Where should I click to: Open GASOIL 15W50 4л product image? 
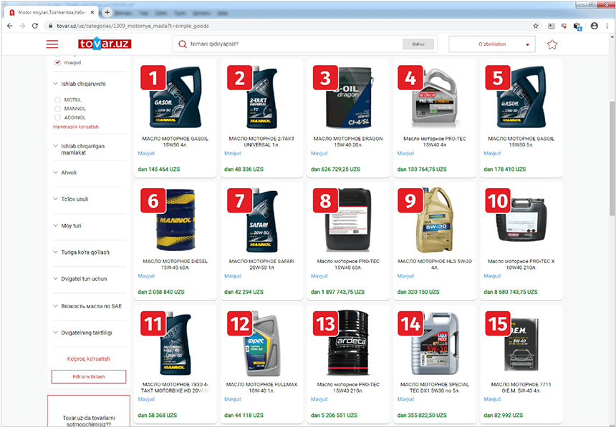pyautogui.click(x=175, y=97)
